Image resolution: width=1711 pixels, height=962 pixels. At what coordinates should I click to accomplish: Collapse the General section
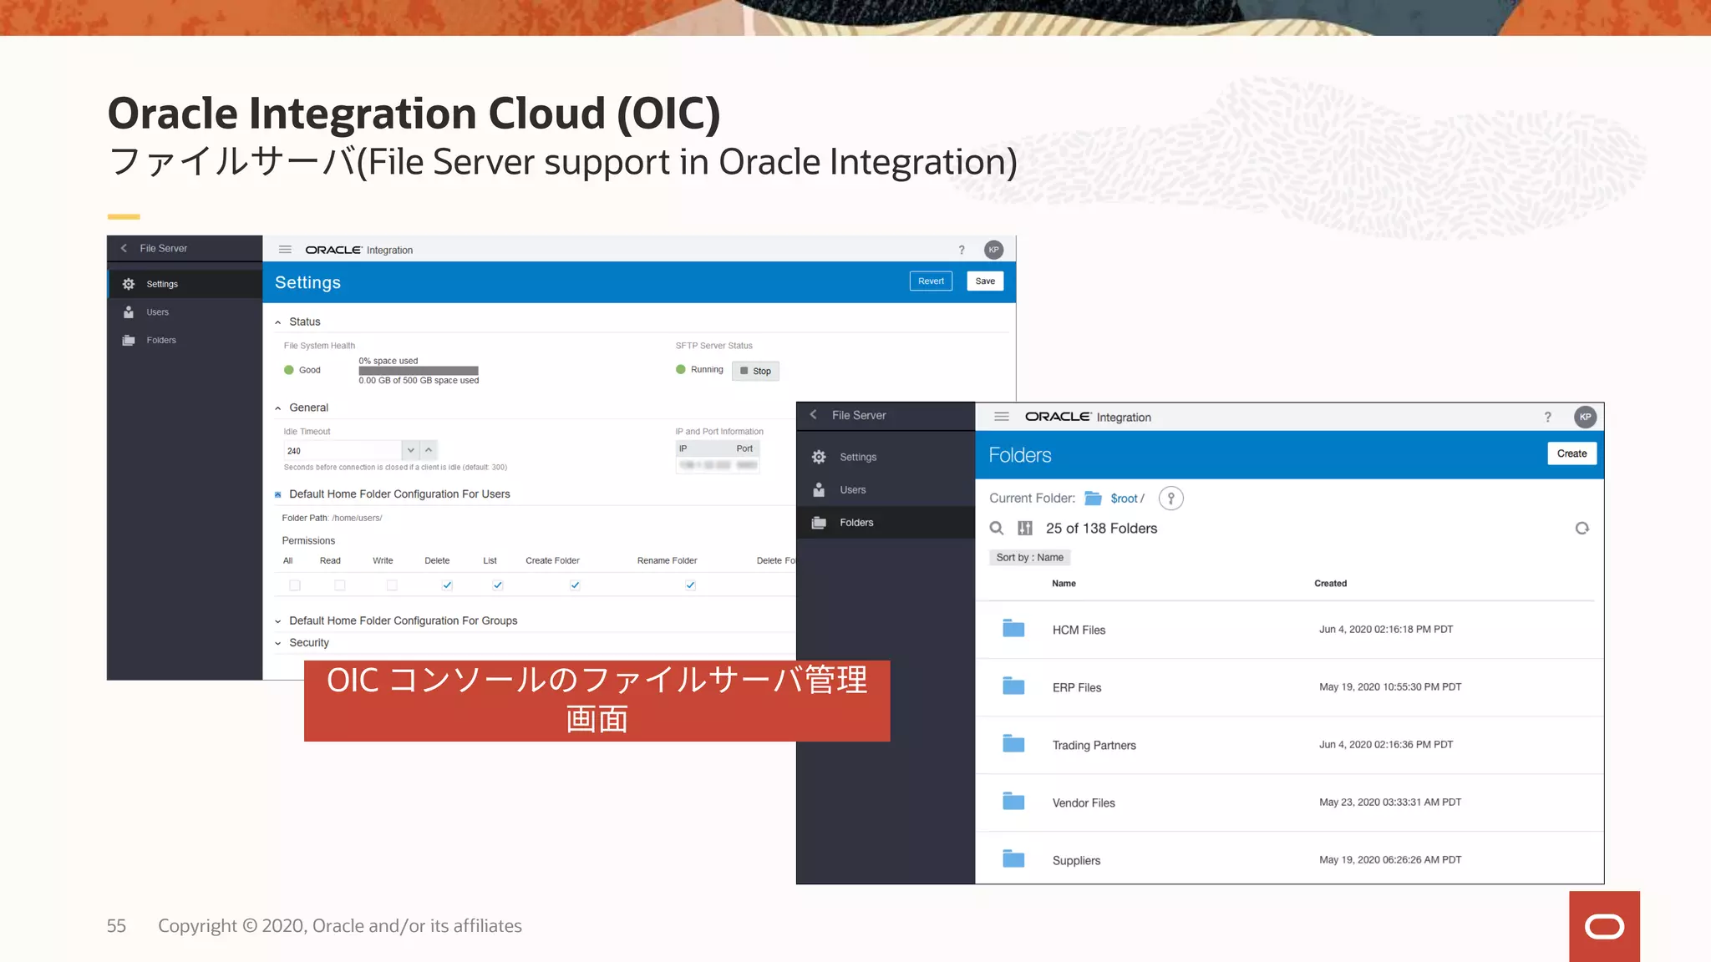(278, 408)
